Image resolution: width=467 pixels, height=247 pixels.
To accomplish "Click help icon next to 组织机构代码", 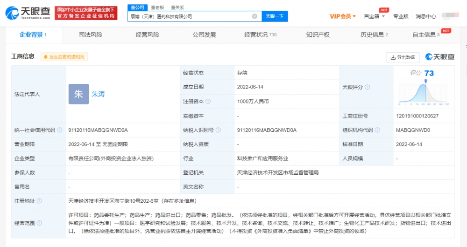I will [378, 130].
